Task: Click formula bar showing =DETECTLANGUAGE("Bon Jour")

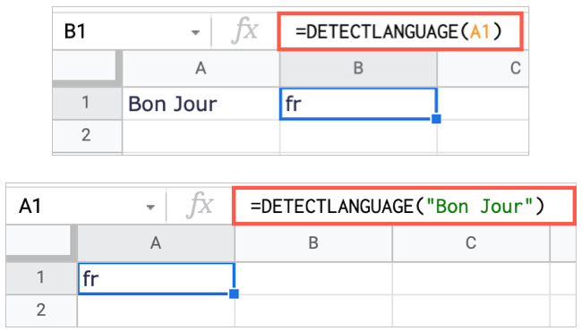Action: tap(404, 206)
